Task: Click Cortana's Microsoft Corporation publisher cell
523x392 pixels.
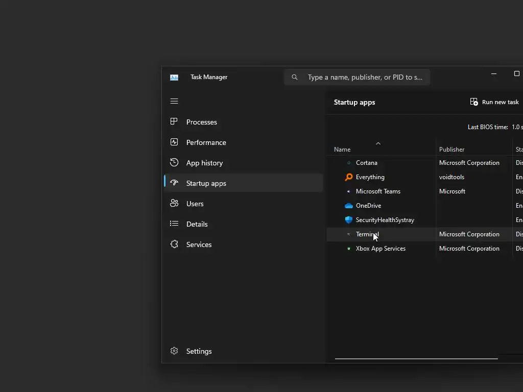Action: point(469,163)
